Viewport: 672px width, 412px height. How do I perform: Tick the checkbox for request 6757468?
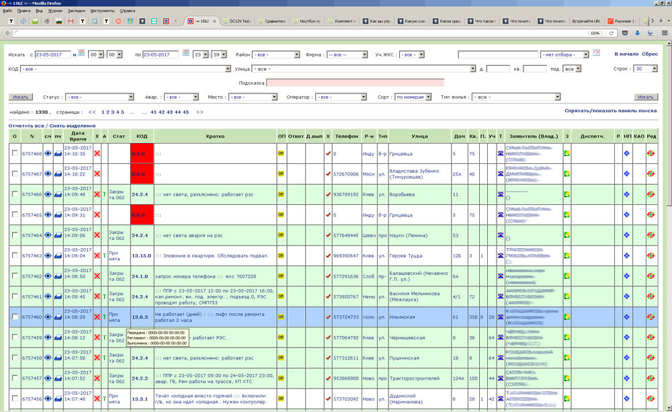click(15, 154)
